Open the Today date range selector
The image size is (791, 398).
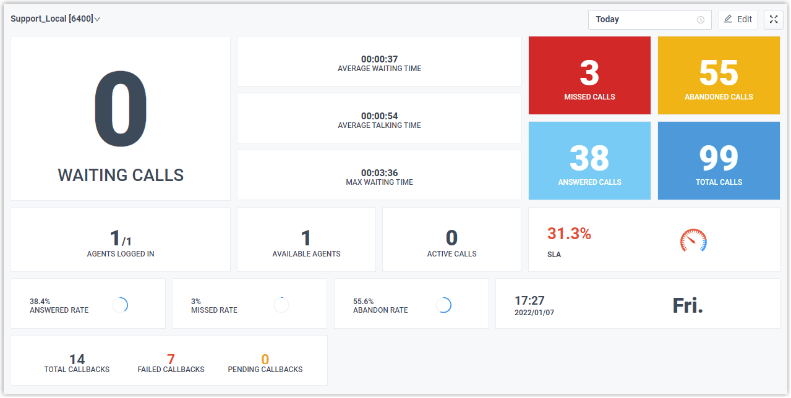coord(649,19)
